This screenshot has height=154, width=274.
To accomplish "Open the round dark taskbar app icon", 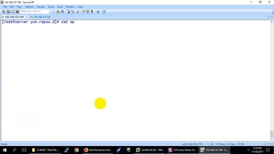I will point(128,150).
